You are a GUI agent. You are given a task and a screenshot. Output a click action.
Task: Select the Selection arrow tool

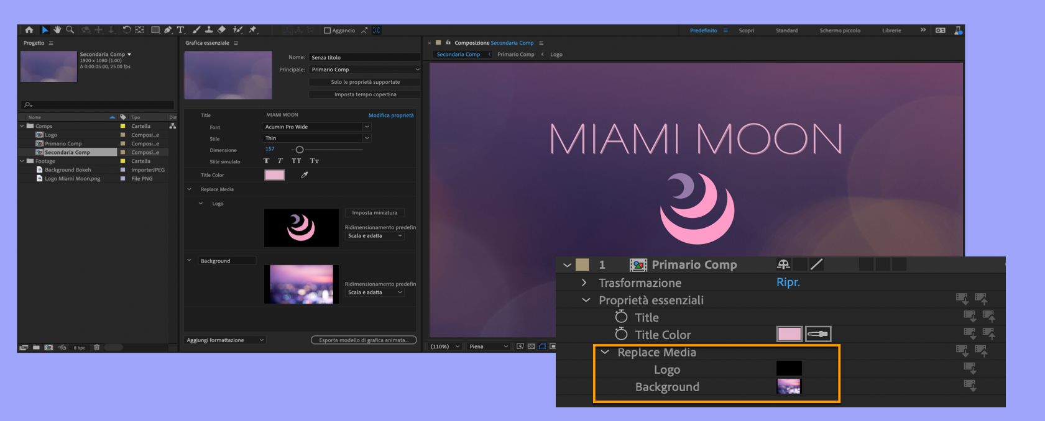point(45,30)
